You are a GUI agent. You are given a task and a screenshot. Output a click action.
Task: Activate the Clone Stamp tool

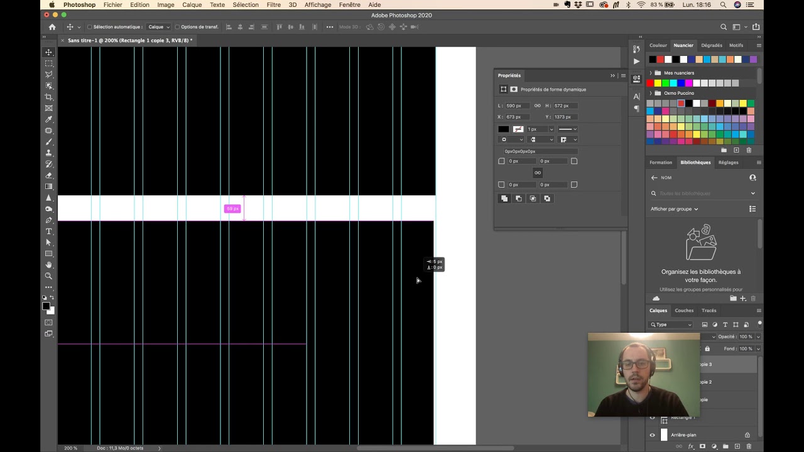click(x=49, y=153)
